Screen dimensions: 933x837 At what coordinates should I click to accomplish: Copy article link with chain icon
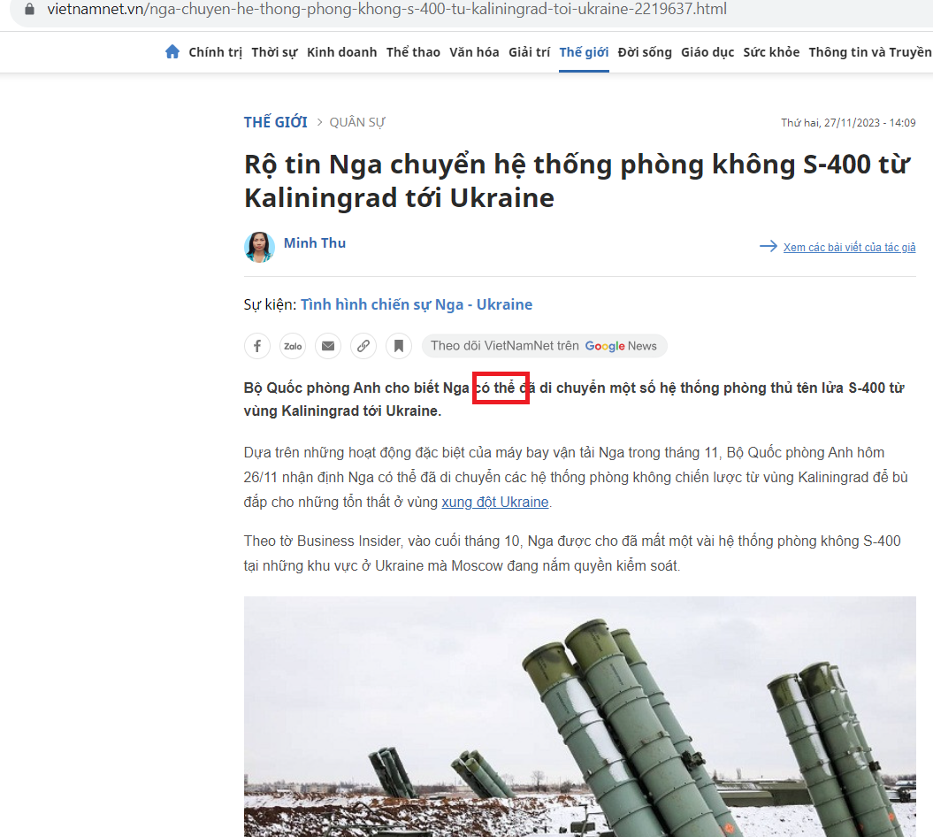[363, 346]
